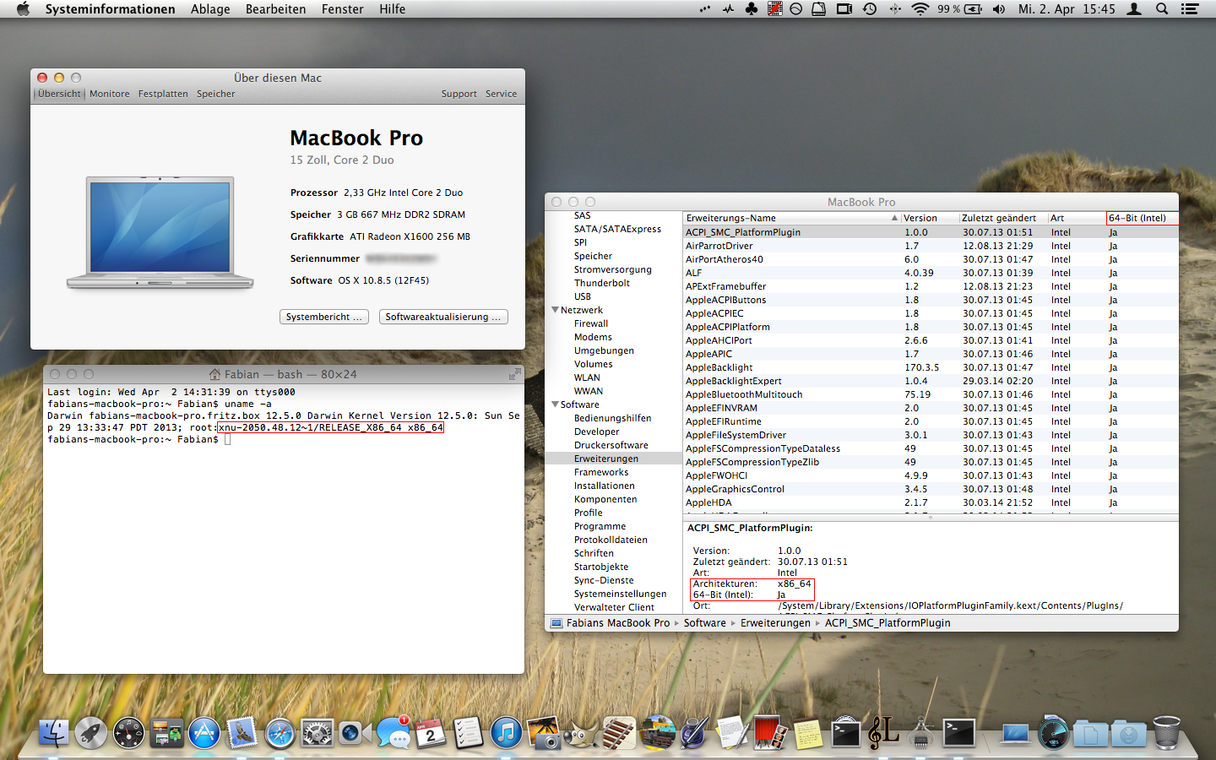Open the Hilfe menu
The width and height of the screenshot is (1216, 760).
click(392, 9)
